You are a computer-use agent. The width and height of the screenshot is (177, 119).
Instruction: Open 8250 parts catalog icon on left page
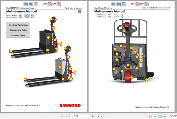coord(59,4)
